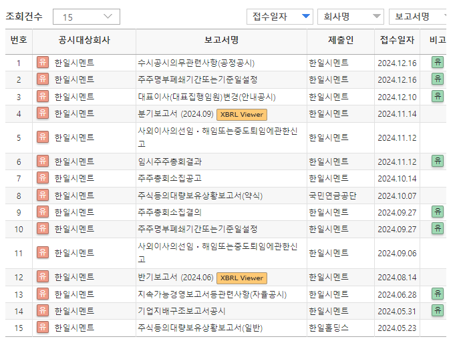Click 한일시멘트 company name in row 15
457x343 pixels.
pos(74,328)
